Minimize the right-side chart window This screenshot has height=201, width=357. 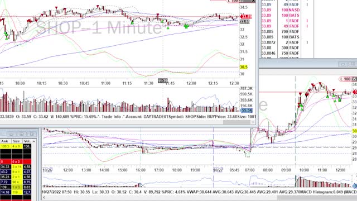(343, 64)
